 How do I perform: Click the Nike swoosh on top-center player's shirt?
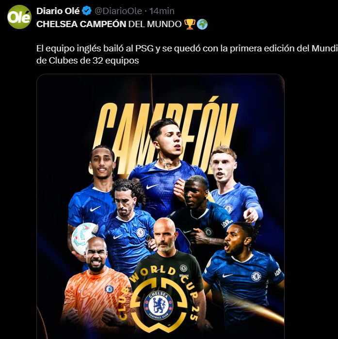[x=152, y=186]
